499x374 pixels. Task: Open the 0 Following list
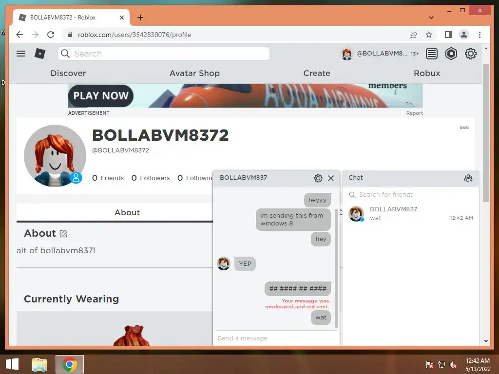[195, 178]
